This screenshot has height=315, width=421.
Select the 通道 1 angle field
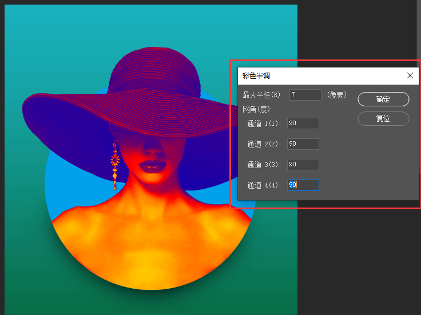point(303,123)
